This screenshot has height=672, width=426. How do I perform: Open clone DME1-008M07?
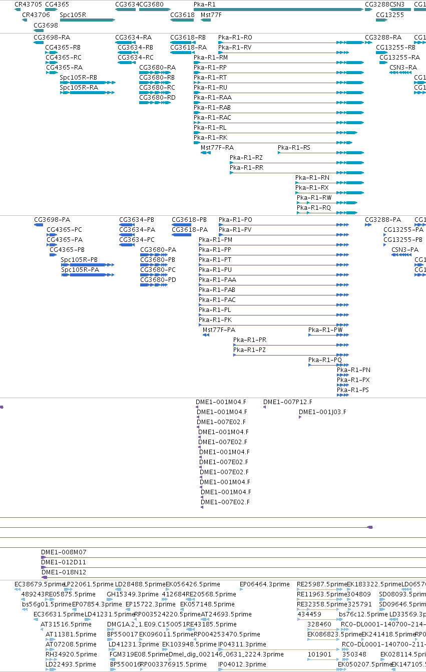pyautogui.click(x=64, y=552)
